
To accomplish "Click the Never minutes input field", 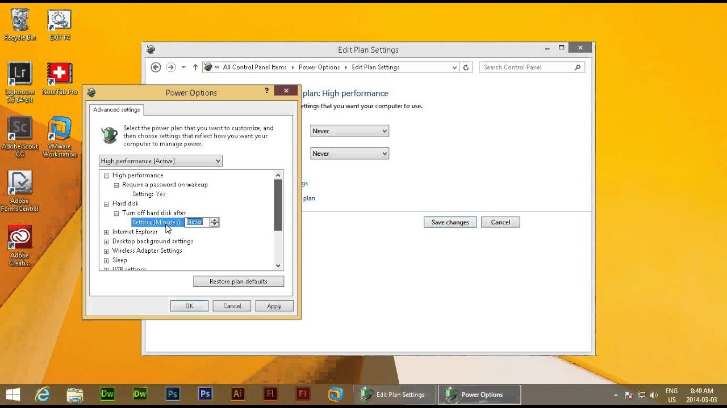I will 198,222.
